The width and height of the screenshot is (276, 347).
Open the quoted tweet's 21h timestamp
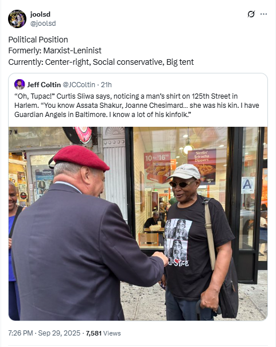(106, 84)
